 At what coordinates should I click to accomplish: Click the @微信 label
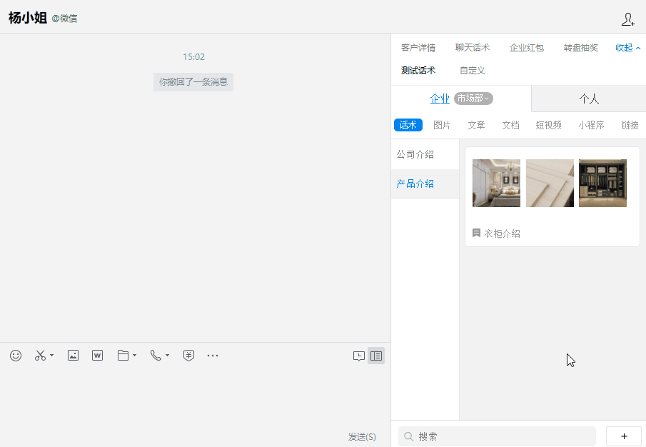[x=64, y=19]
